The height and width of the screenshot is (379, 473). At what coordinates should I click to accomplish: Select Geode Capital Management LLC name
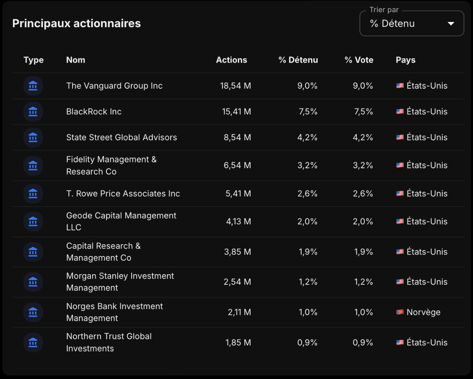(121, 221)
